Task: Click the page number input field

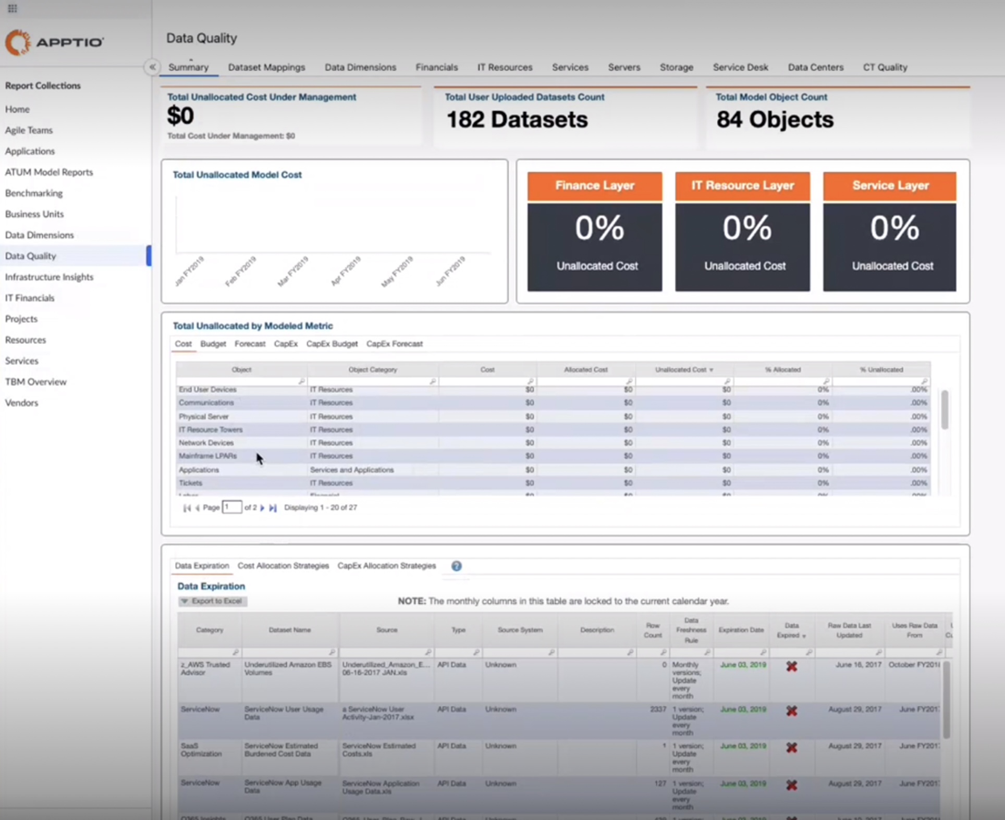Action: (x=232, y=507)
